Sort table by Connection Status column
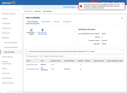The width and height of the screenshot is (127, 93). pyautogui.click(x=75, y=61)
